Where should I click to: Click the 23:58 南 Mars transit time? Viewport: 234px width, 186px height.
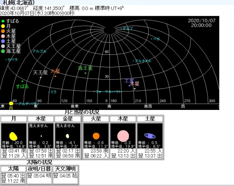100,151
